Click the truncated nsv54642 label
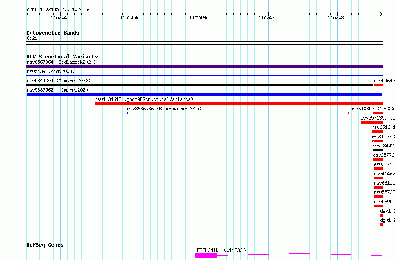The height and width of the screenshot is (260, 395). click(384, 81)
